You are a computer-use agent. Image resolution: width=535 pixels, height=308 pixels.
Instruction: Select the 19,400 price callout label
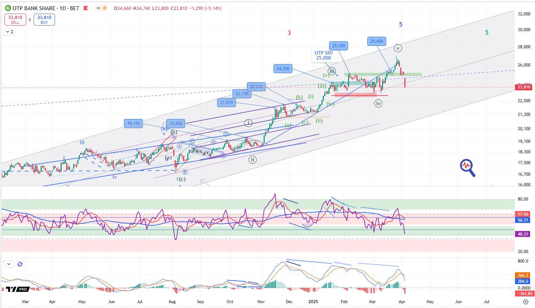(x=176, y=123)
